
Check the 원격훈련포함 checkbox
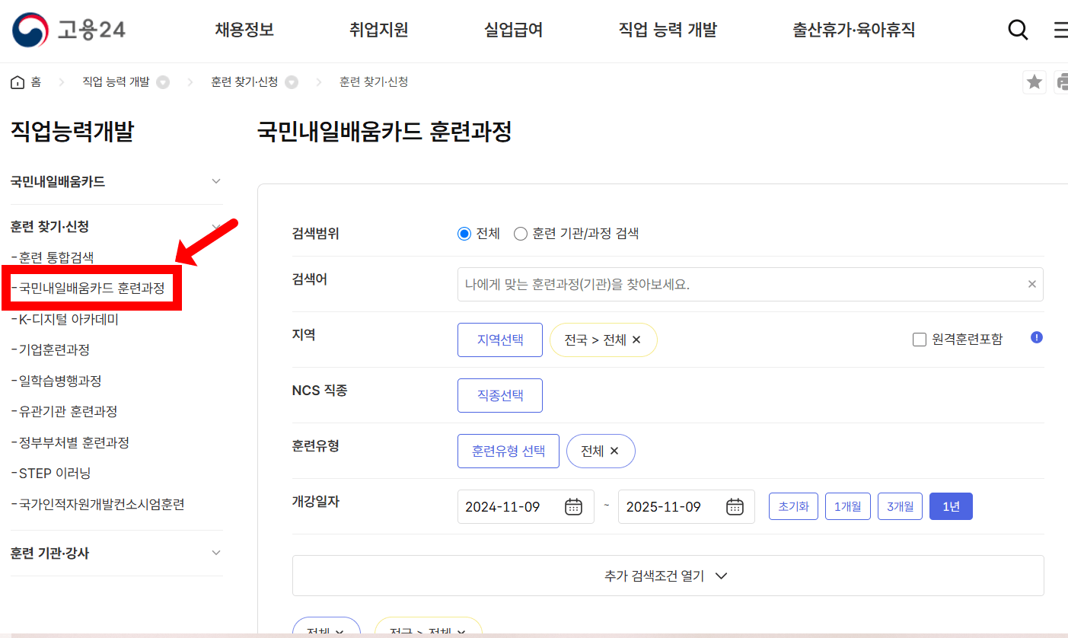click(920, 340)
